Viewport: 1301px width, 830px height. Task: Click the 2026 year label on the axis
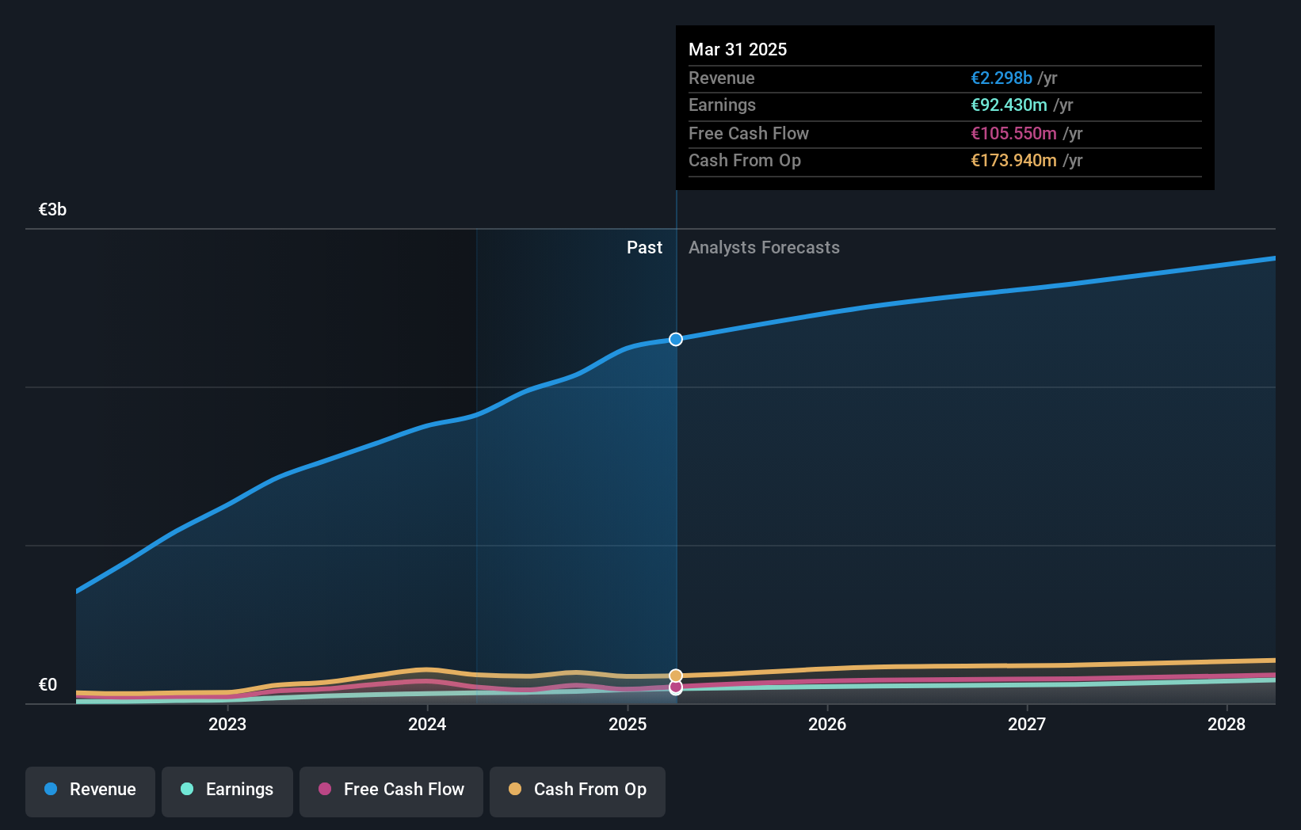pyautogui.click(x=827, y=723)
